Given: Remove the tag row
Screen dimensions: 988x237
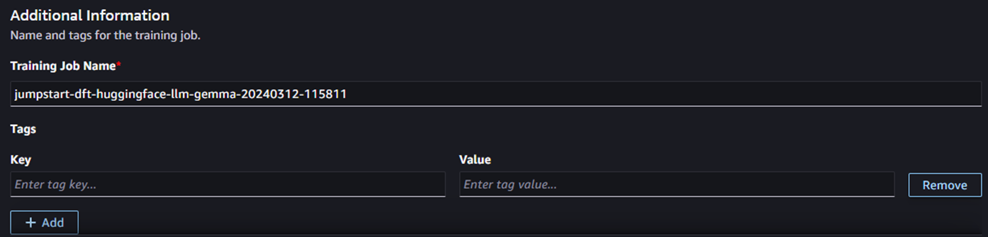Looking at the screenshot, I should [944, 185].
